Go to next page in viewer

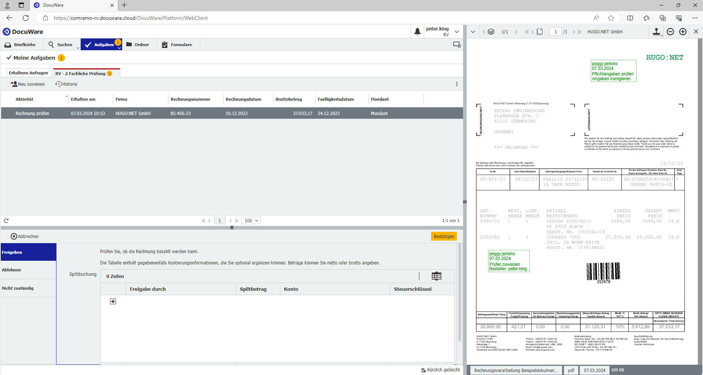(573, 32)
